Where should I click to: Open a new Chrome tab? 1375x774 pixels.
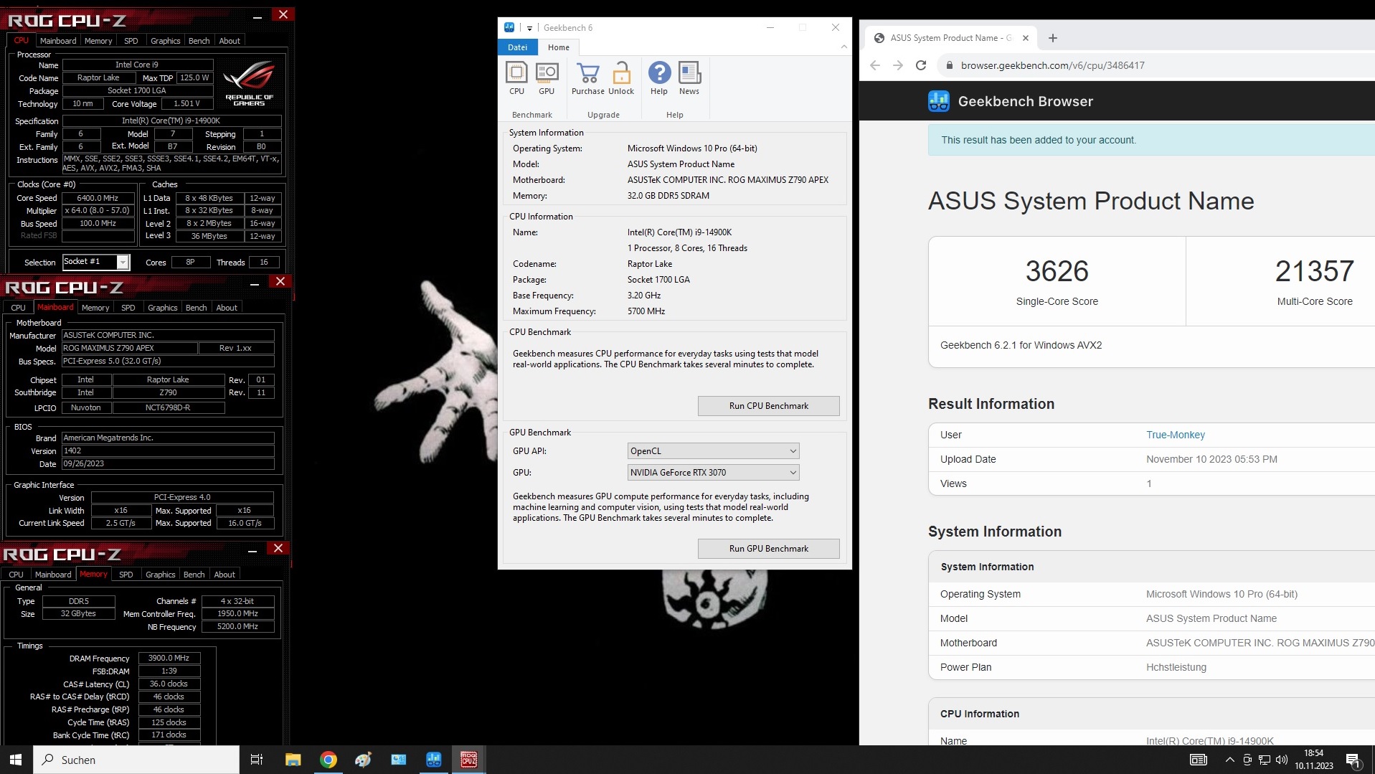click(x=1053, y=38)
